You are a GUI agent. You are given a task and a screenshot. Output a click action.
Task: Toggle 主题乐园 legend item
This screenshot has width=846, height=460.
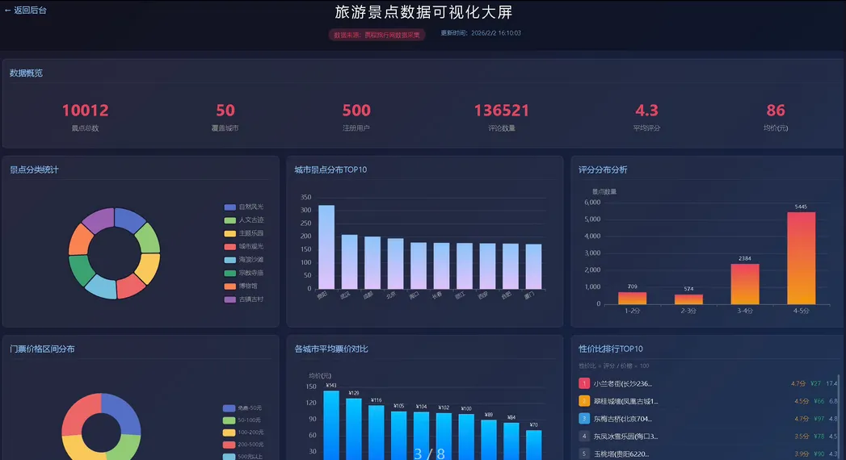click(244, 233)
